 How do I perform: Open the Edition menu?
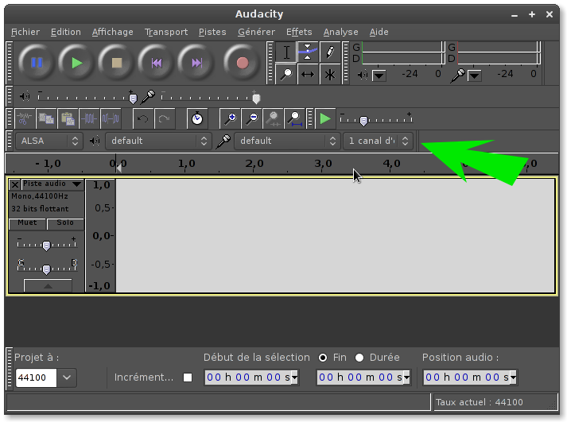pos(66,32)
